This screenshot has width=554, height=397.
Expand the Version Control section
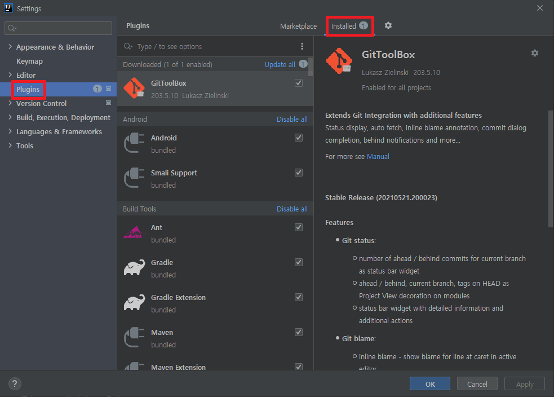(x=10, y=103)
